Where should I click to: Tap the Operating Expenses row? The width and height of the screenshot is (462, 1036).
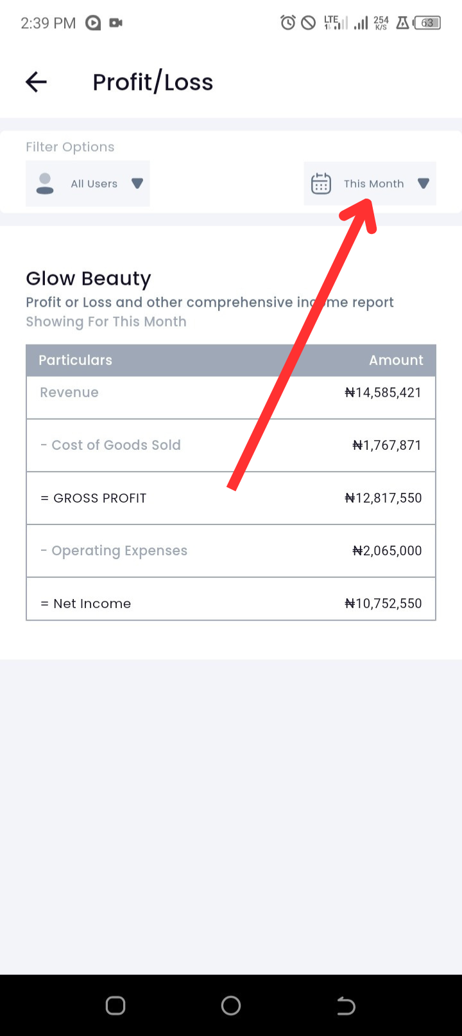coord(231,551)
